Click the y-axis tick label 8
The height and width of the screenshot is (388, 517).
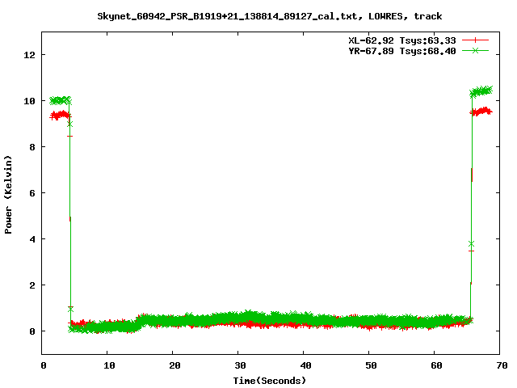[x=32, y=147]
